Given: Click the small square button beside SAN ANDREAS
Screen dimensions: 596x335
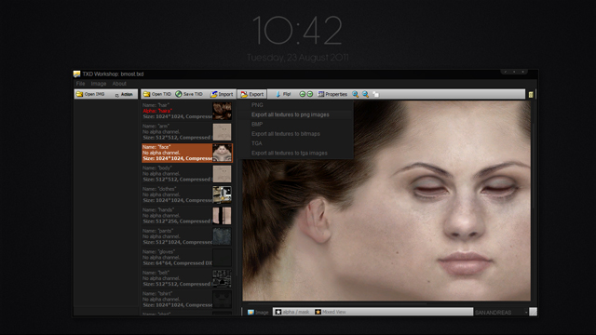Looking at the screenshot, I should point(534,313).
